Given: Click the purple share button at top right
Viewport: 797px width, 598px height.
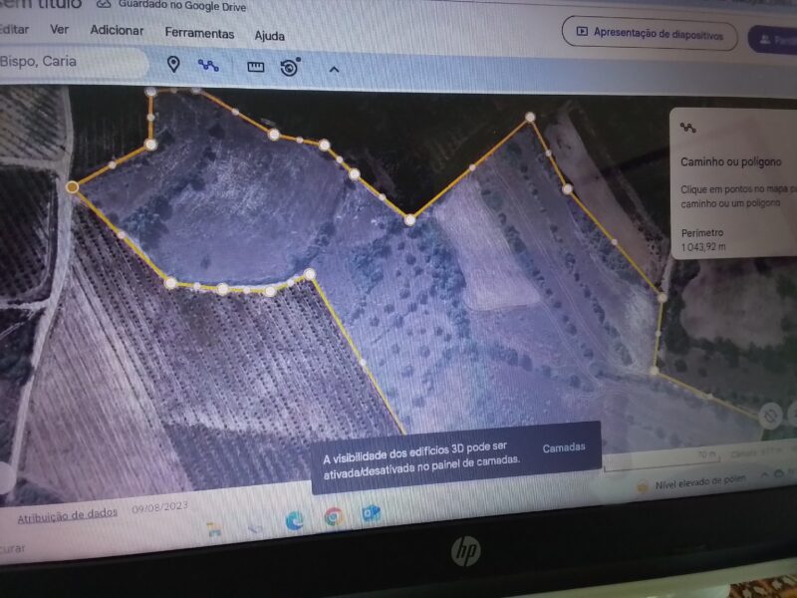Looking at the screenshot, I should 774,40.
